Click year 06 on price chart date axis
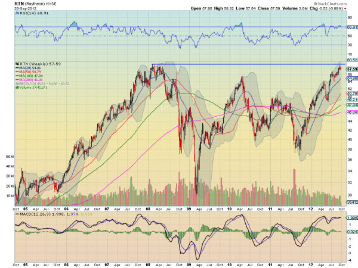This screenshot has height=268, width=358. pyautogui.click(x=66, y=209)
